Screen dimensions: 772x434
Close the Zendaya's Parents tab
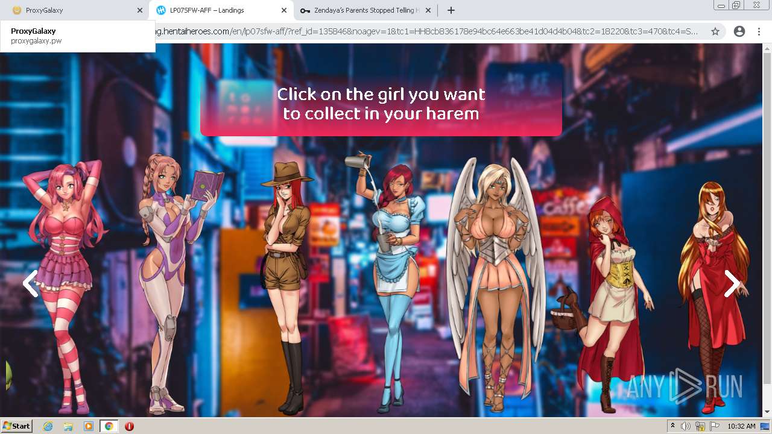pyautogui.click(x=428, y=10)
